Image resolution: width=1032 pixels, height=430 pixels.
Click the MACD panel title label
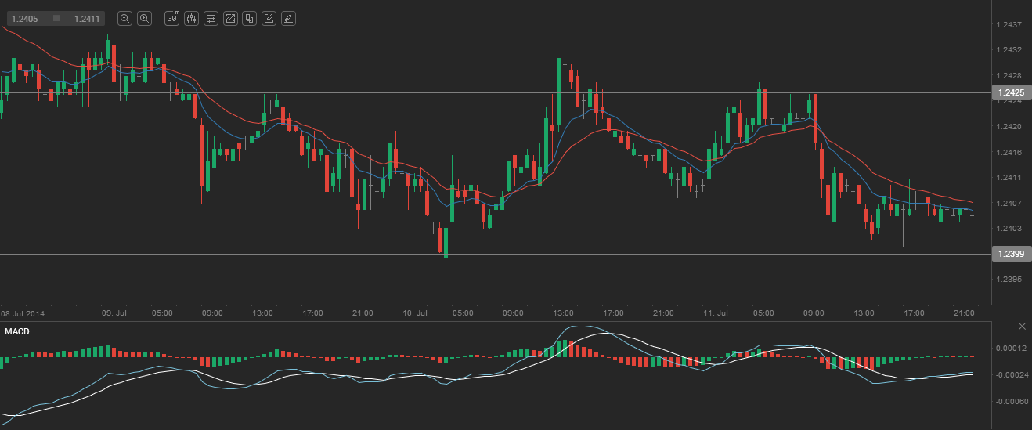pyautogui.click(x=17, y=331)
